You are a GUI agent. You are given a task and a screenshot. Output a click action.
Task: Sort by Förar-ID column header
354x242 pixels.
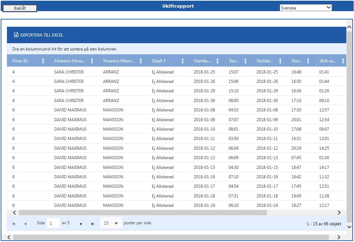(x=20, y=61)
